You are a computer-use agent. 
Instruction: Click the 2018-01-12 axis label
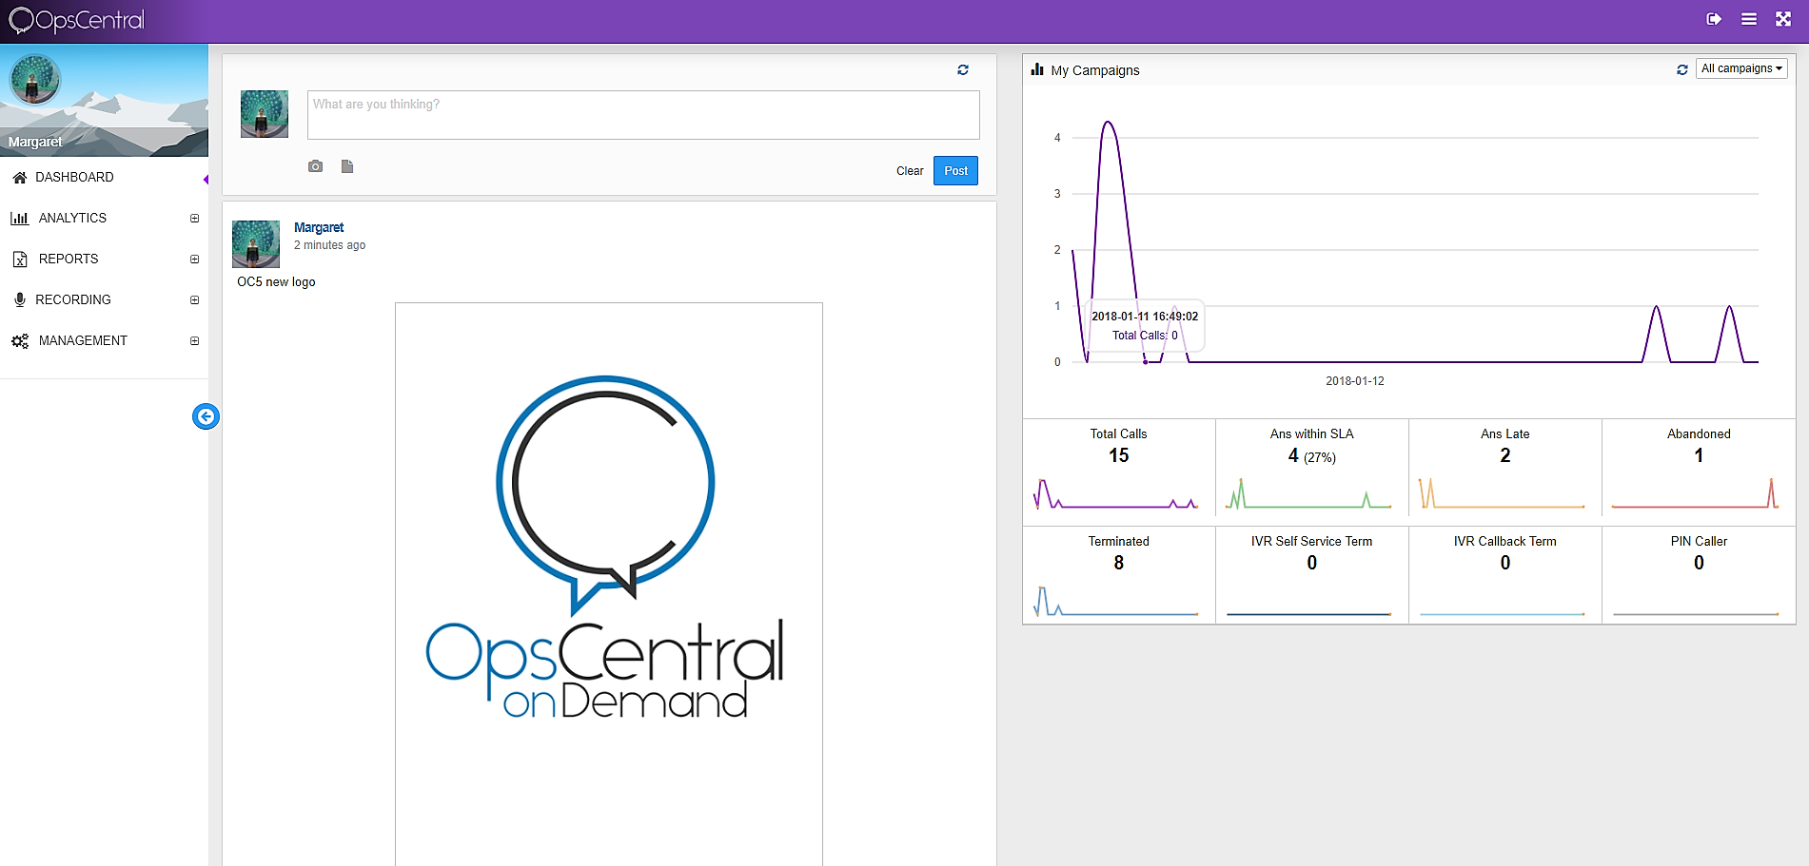1355,381
